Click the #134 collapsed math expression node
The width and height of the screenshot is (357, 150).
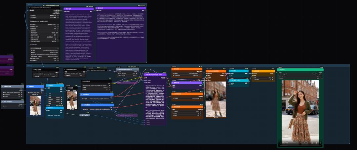(x=85, y=115)
